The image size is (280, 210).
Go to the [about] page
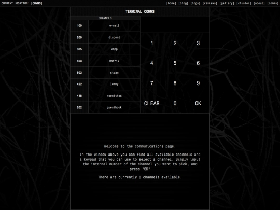click(x=259, y=3)
